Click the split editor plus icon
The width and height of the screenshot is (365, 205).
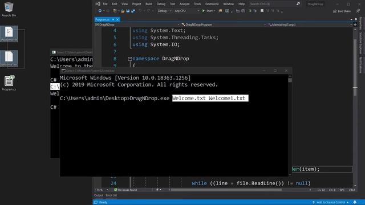tap(355, 24)
